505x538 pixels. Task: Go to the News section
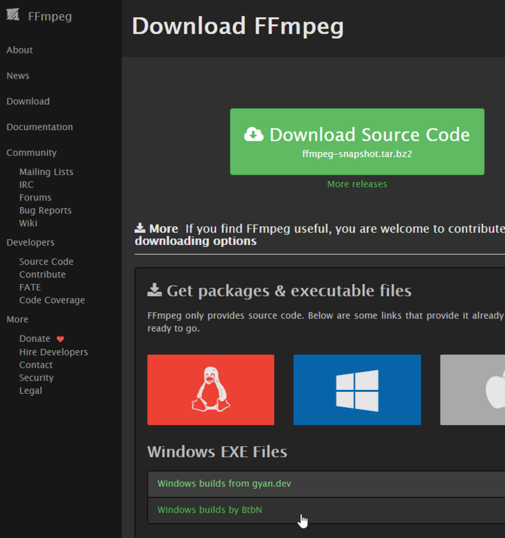[x=18, y=76]
